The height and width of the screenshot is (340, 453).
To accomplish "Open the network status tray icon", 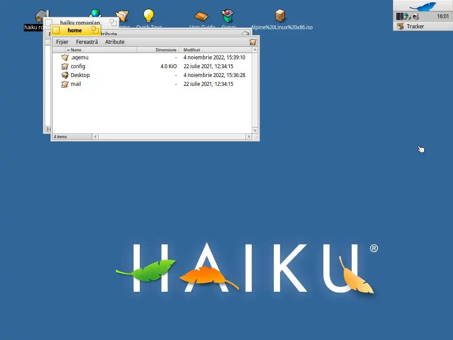I will [407, 16].
